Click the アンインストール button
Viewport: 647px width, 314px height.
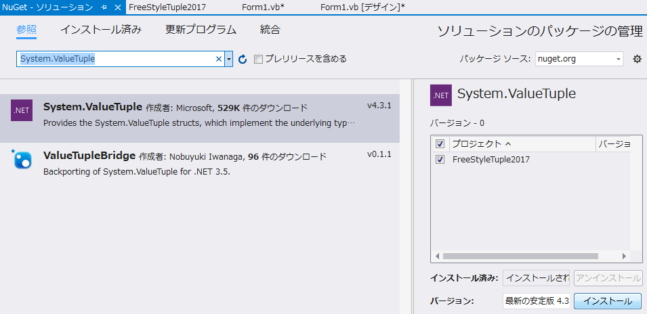608,278
